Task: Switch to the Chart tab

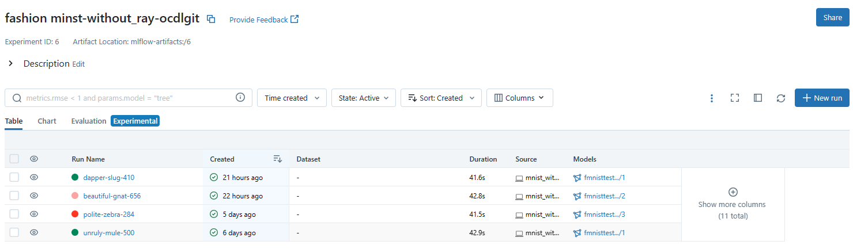Action: click(x=47, y=121)
